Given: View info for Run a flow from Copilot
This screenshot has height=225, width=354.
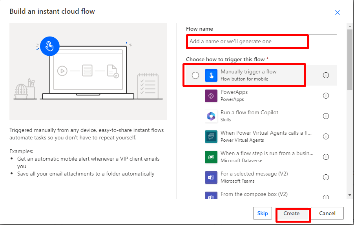Looking at the screenshot, I should pos(326,116).
